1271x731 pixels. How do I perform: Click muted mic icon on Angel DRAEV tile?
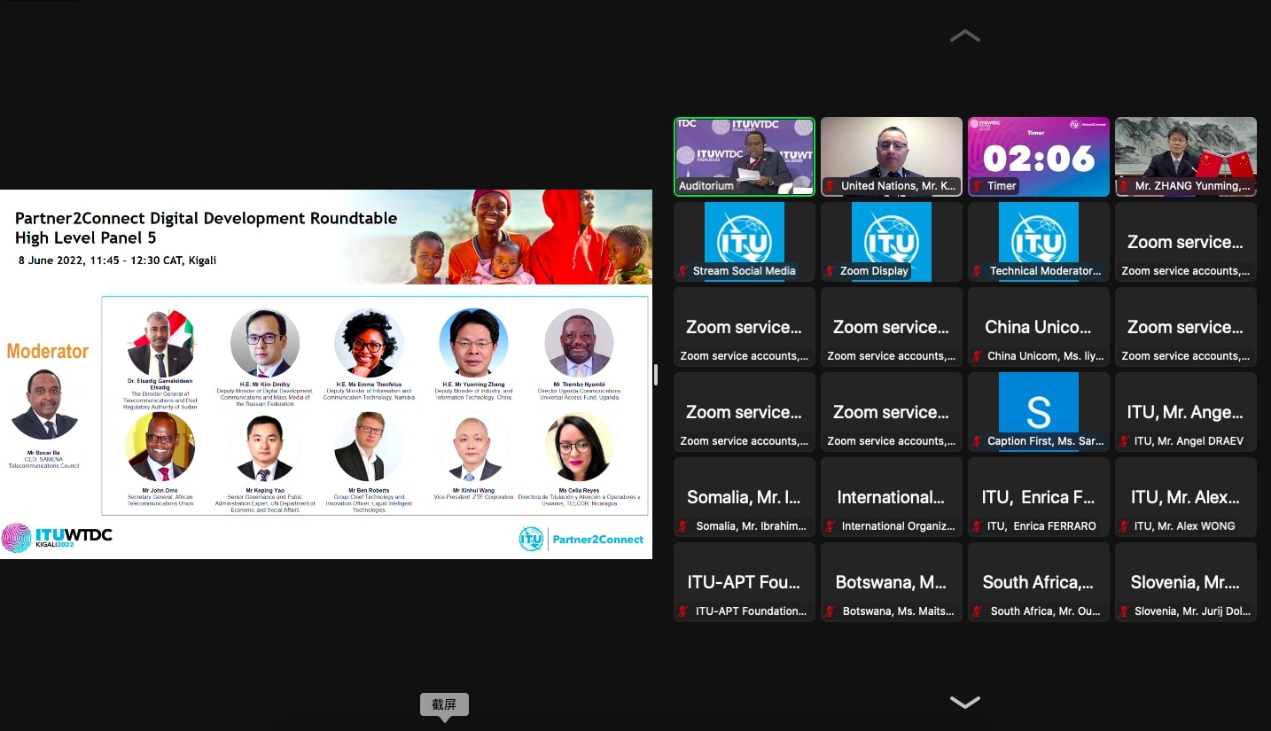click(1125, 441)
